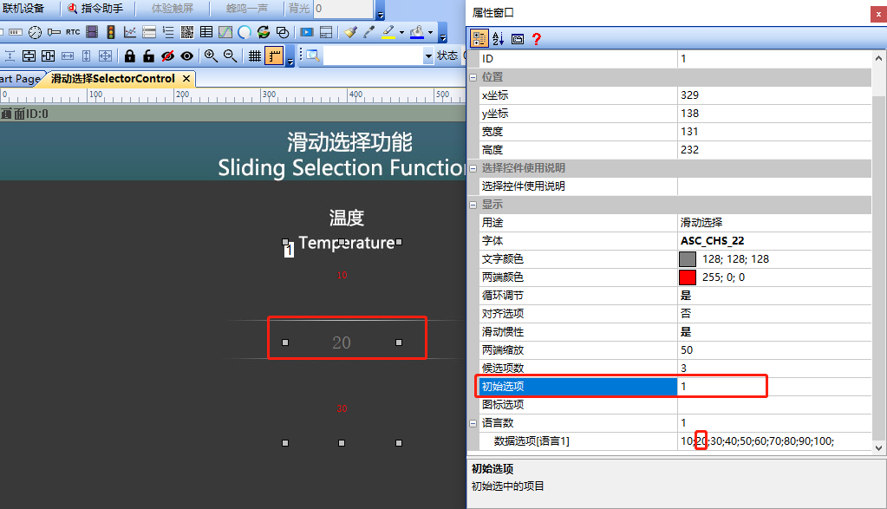Open the search combo box dropdown
This screenshot has width=887, height=509.
tap(428, 55)
